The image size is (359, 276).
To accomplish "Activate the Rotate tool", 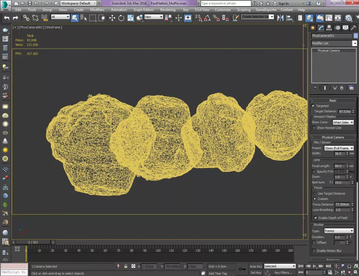I will coord(121,18).
